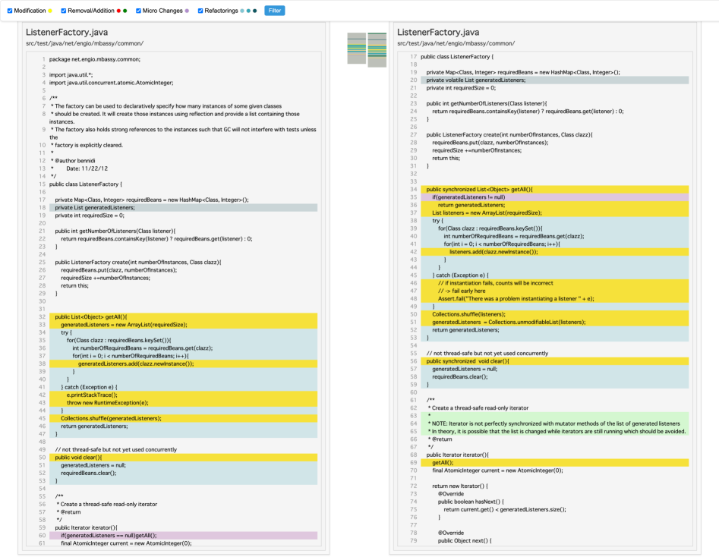This screenshot has height=557, width=719.
Task: Click 'listeners.add(clazz.newInstance());' line
Action: 554,252
